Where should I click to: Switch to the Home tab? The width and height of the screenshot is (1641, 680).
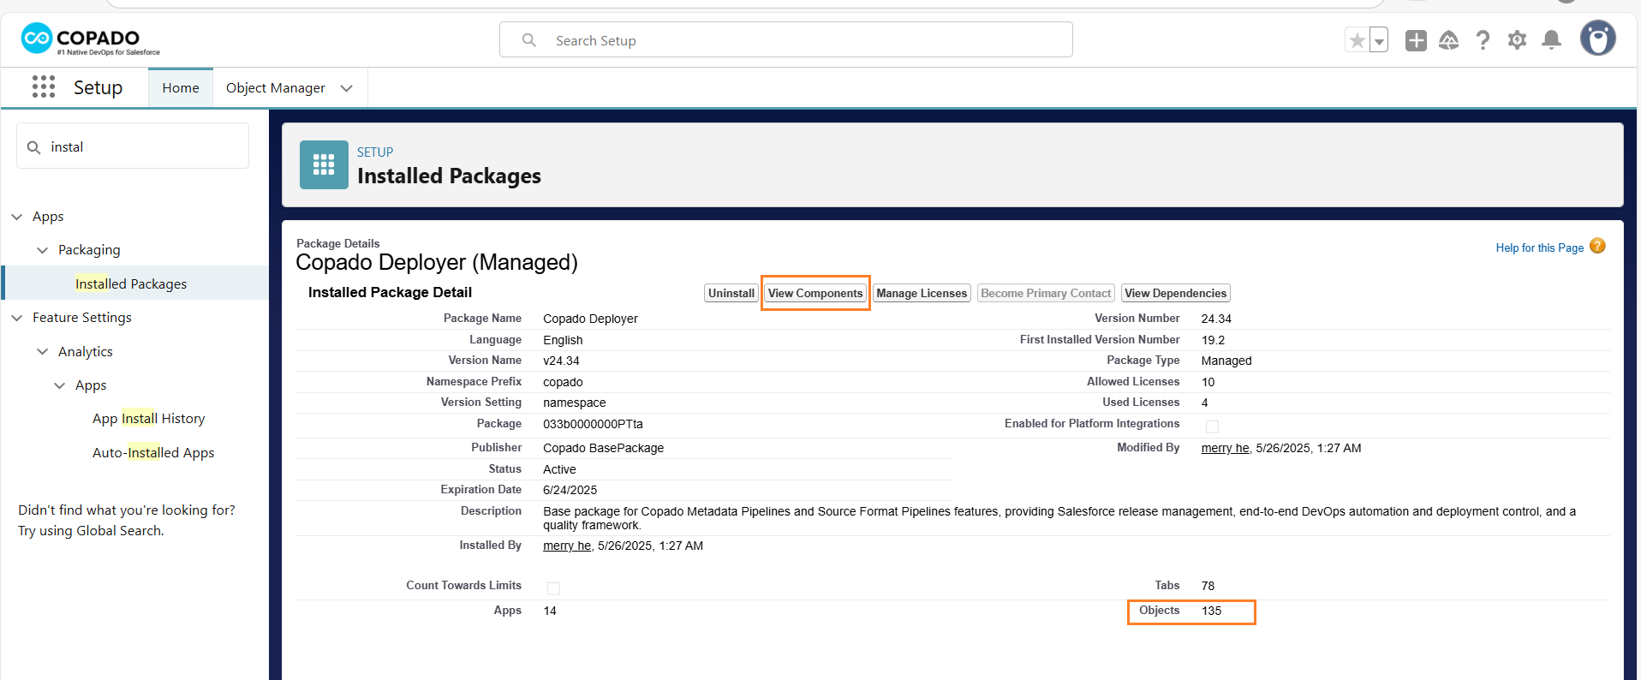[181, 87]
